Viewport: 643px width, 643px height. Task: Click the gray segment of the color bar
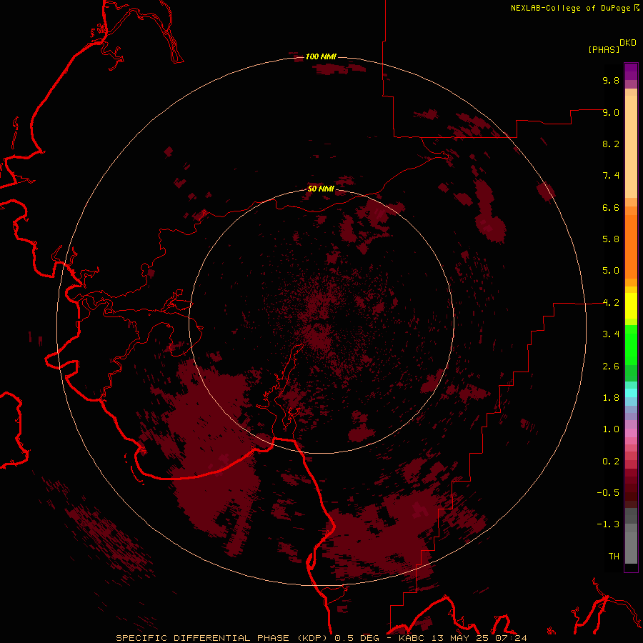click(631, 536)
